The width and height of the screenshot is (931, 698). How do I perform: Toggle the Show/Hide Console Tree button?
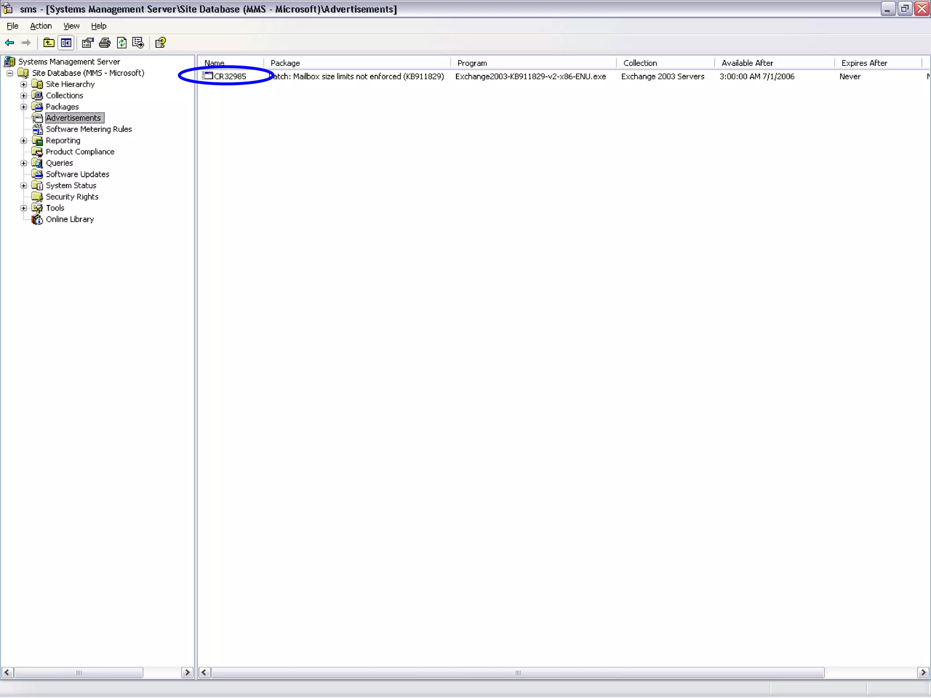pos(66,43)
